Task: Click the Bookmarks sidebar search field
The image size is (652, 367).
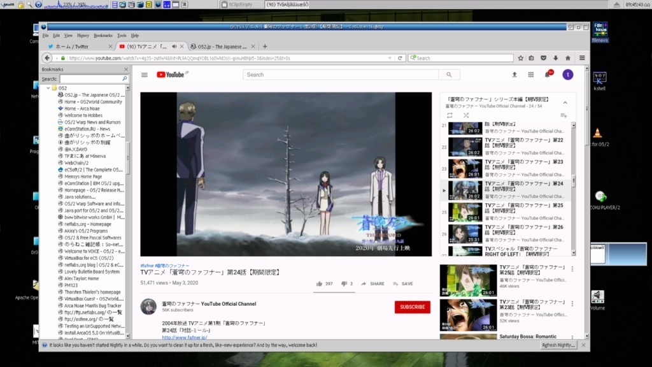Action: point(94,78)
